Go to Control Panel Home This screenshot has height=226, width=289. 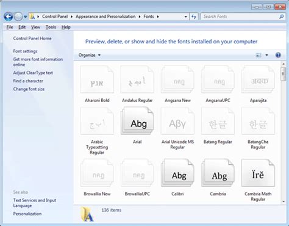click(x=32, y=38)
